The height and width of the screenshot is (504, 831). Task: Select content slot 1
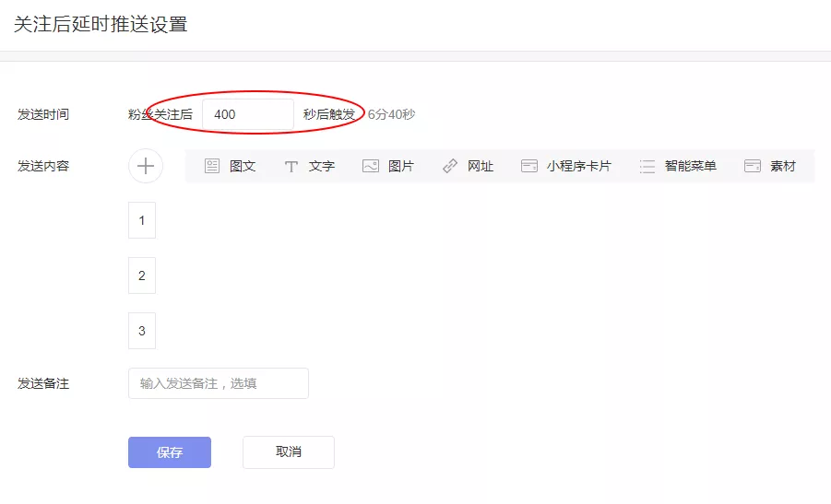click(x=142, y=220)
